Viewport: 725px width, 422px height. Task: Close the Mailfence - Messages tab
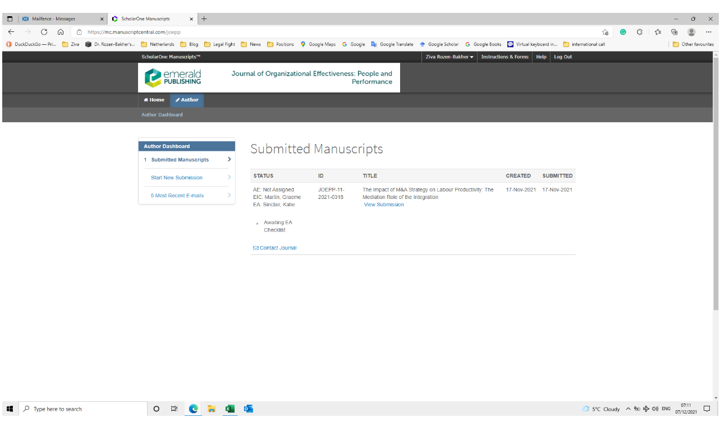102,18
